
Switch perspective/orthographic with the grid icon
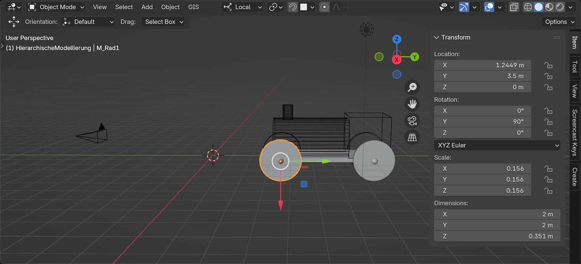point(412,137)
